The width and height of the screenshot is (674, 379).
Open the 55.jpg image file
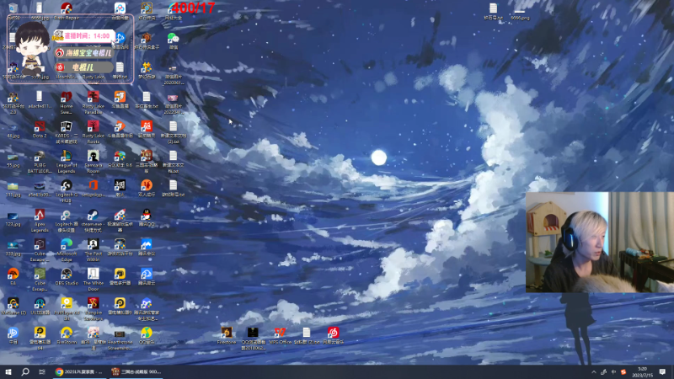(13, 157)
